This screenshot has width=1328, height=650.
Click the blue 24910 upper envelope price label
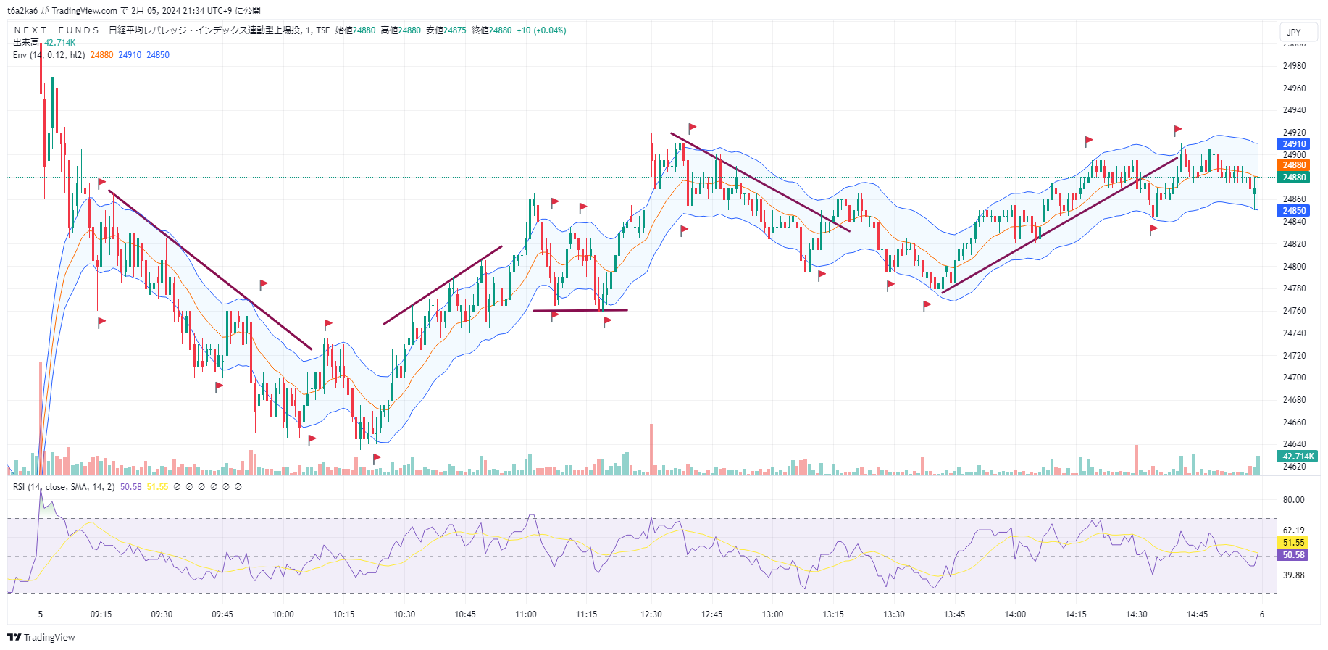pos(1294,144)
